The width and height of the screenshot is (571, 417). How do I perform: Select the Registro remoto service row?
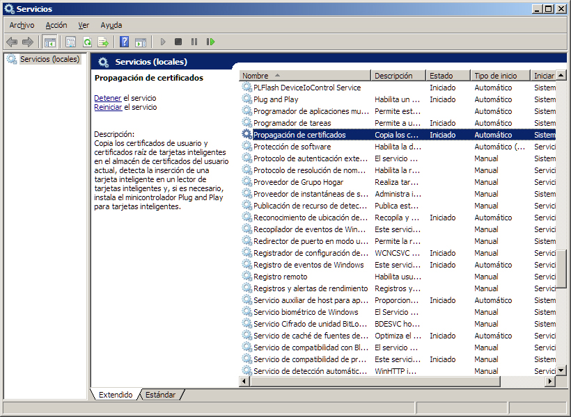(x=280, y=277)
